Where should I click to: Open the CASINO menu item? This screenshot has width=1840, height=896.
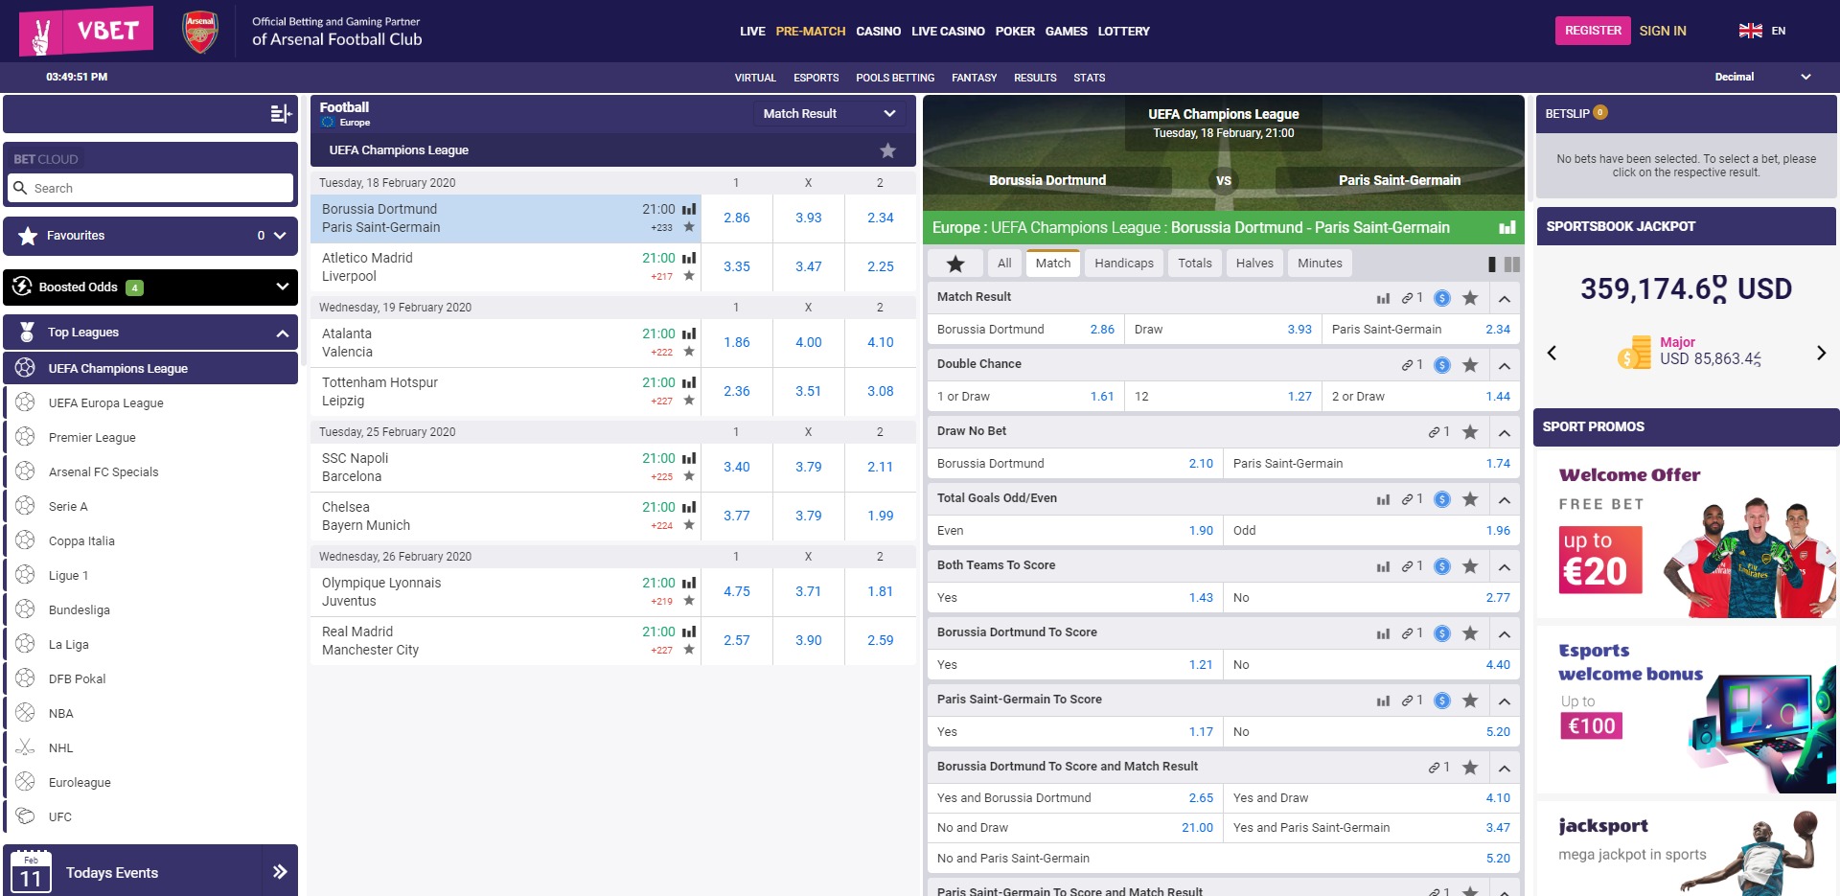point(878,32)
